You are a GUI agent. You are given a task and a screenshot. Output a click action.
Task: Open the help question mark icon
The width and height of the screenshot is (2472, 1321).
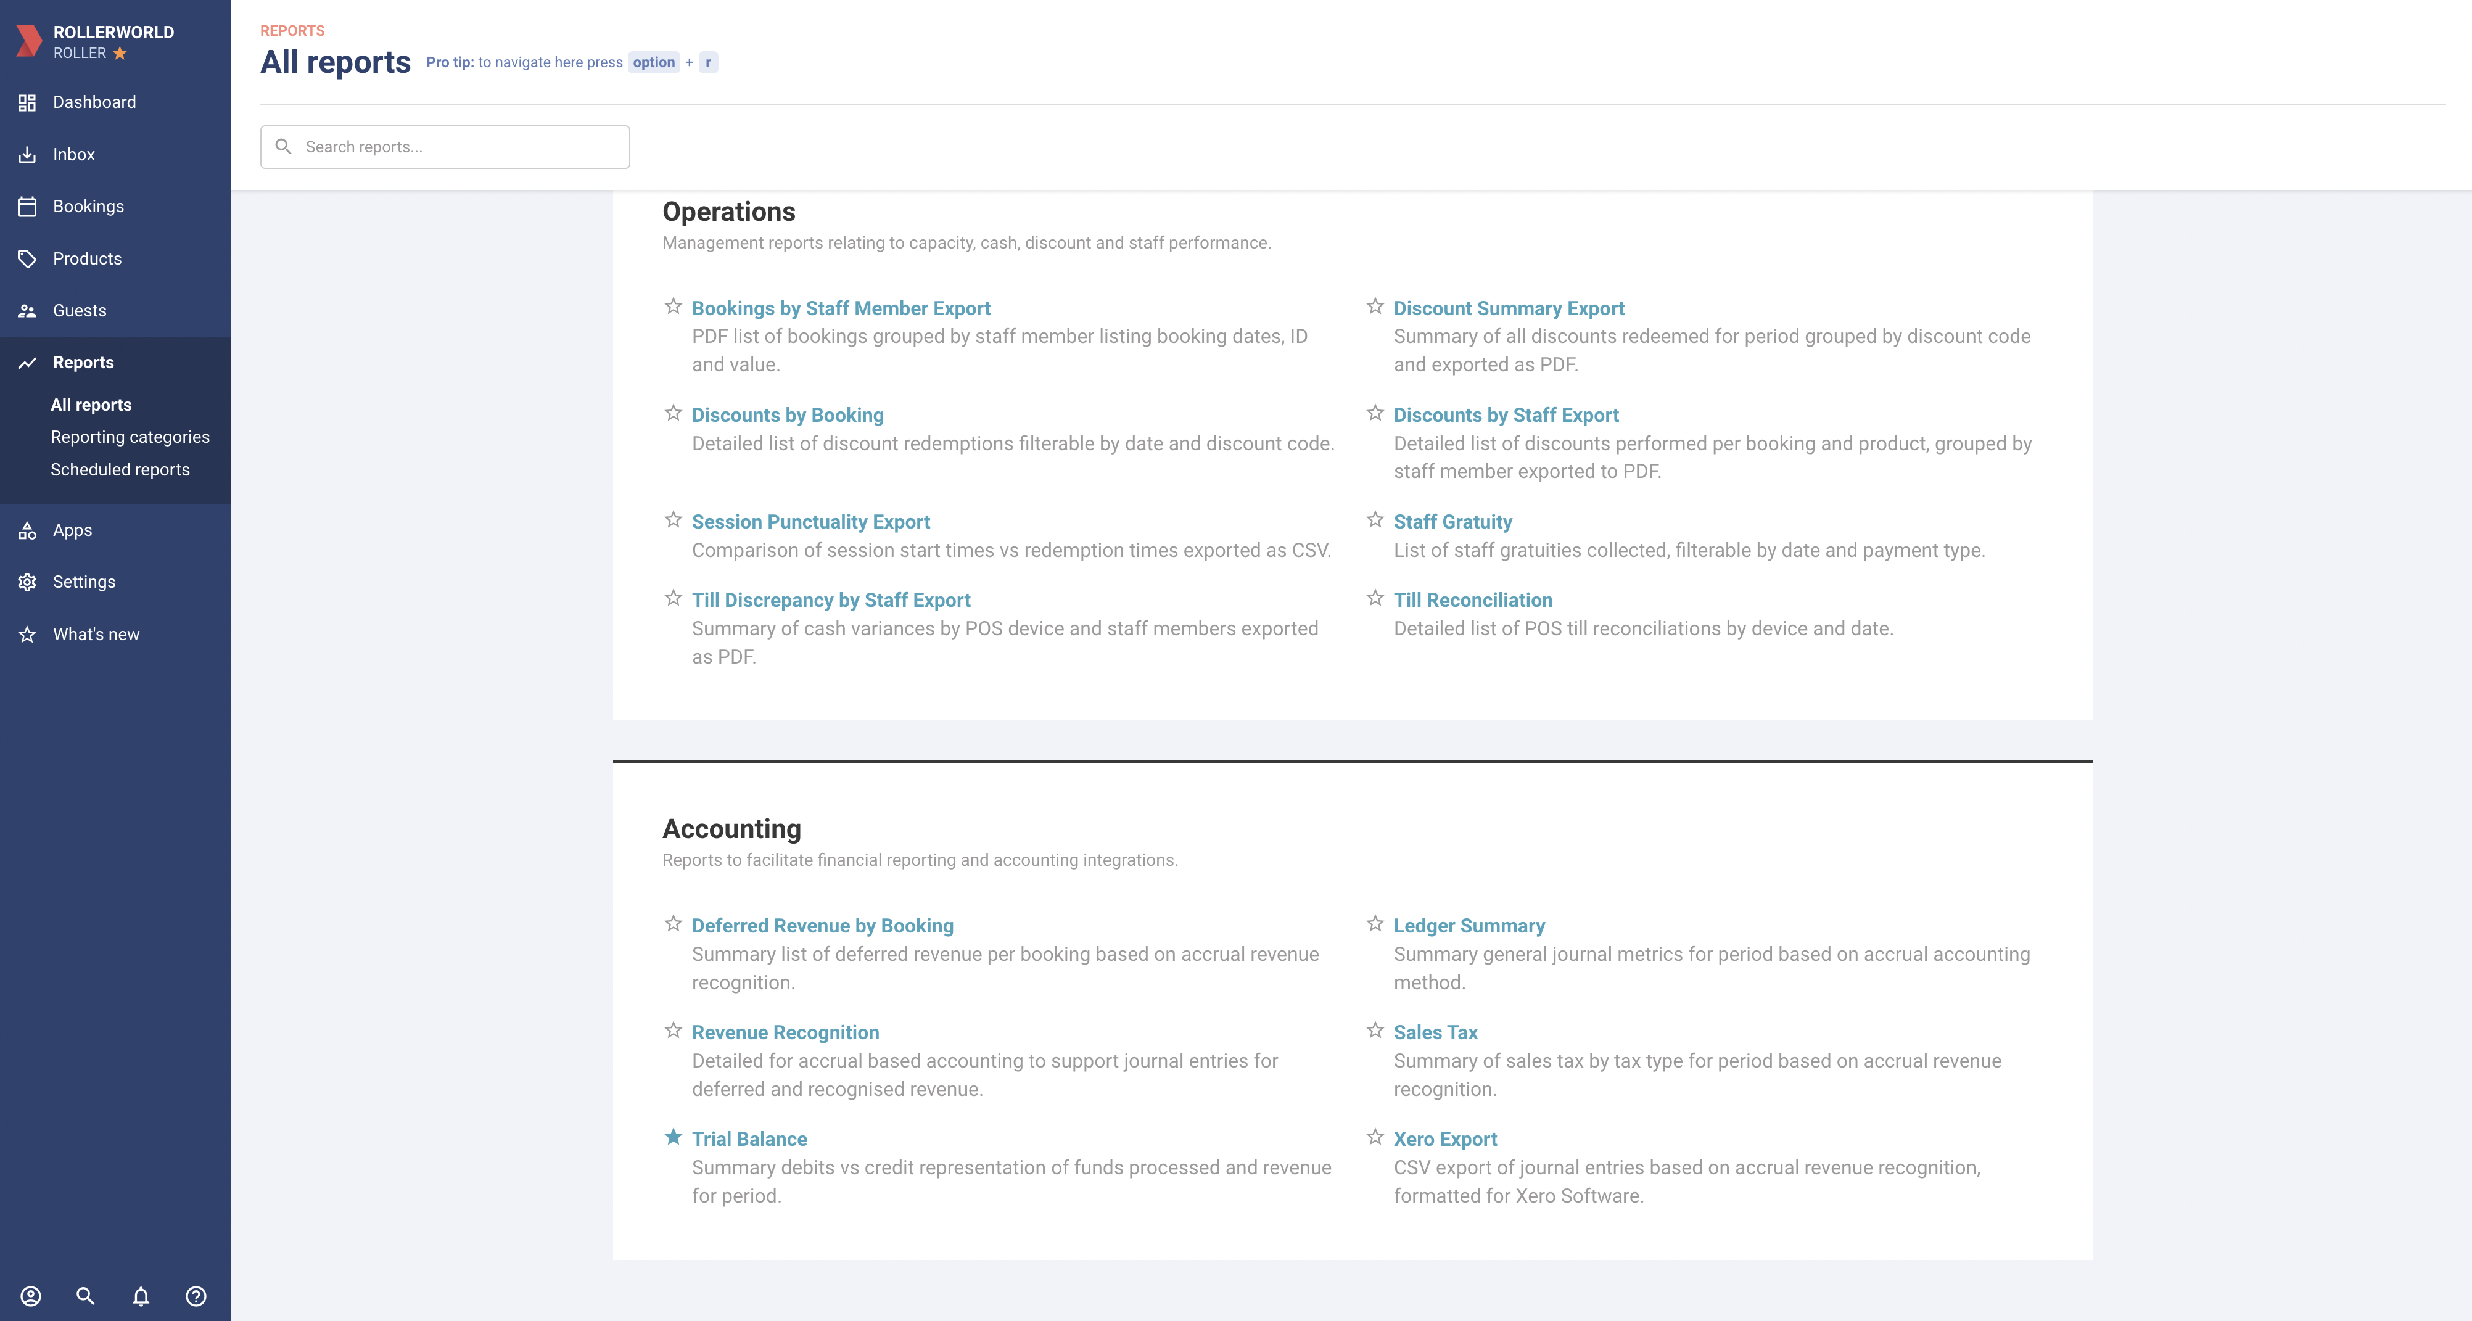tap(196, 1296)
